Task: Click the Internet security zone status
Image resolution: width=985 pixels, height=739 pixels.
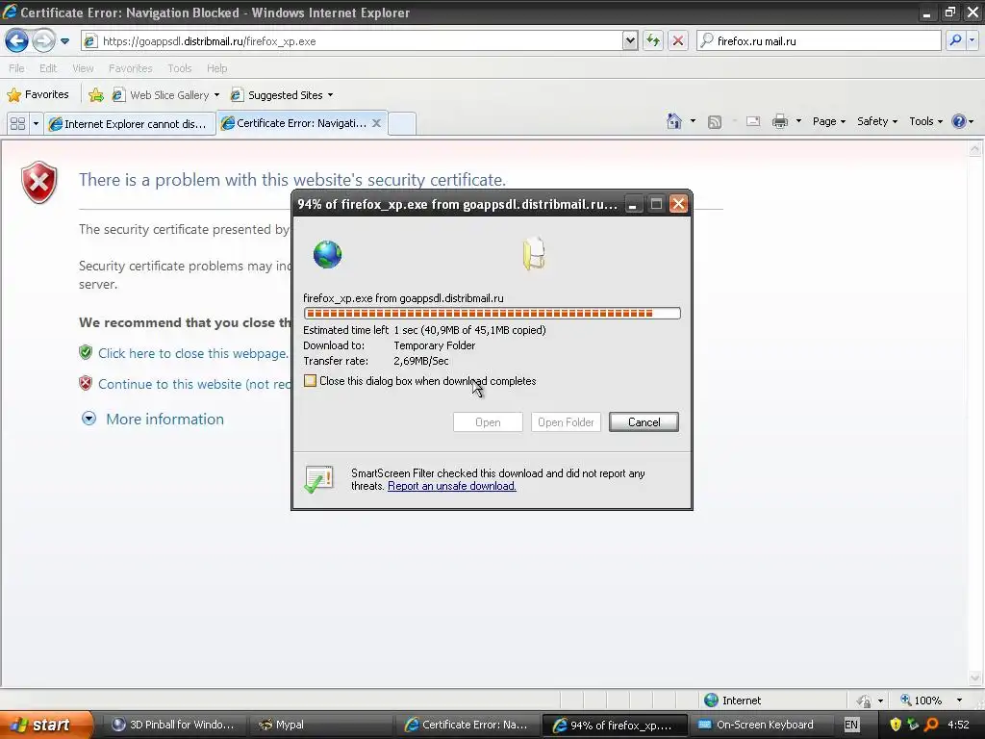Action: 732,701
